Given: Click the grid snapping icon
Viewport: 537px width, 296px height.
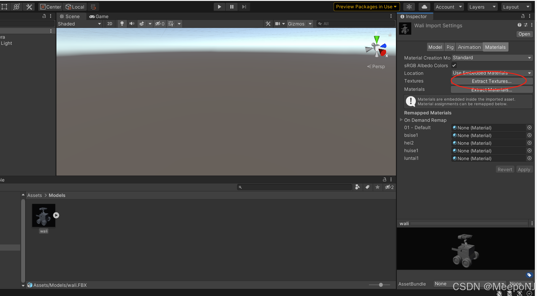Looking at the screenshot, I should [x=93, y=6].
